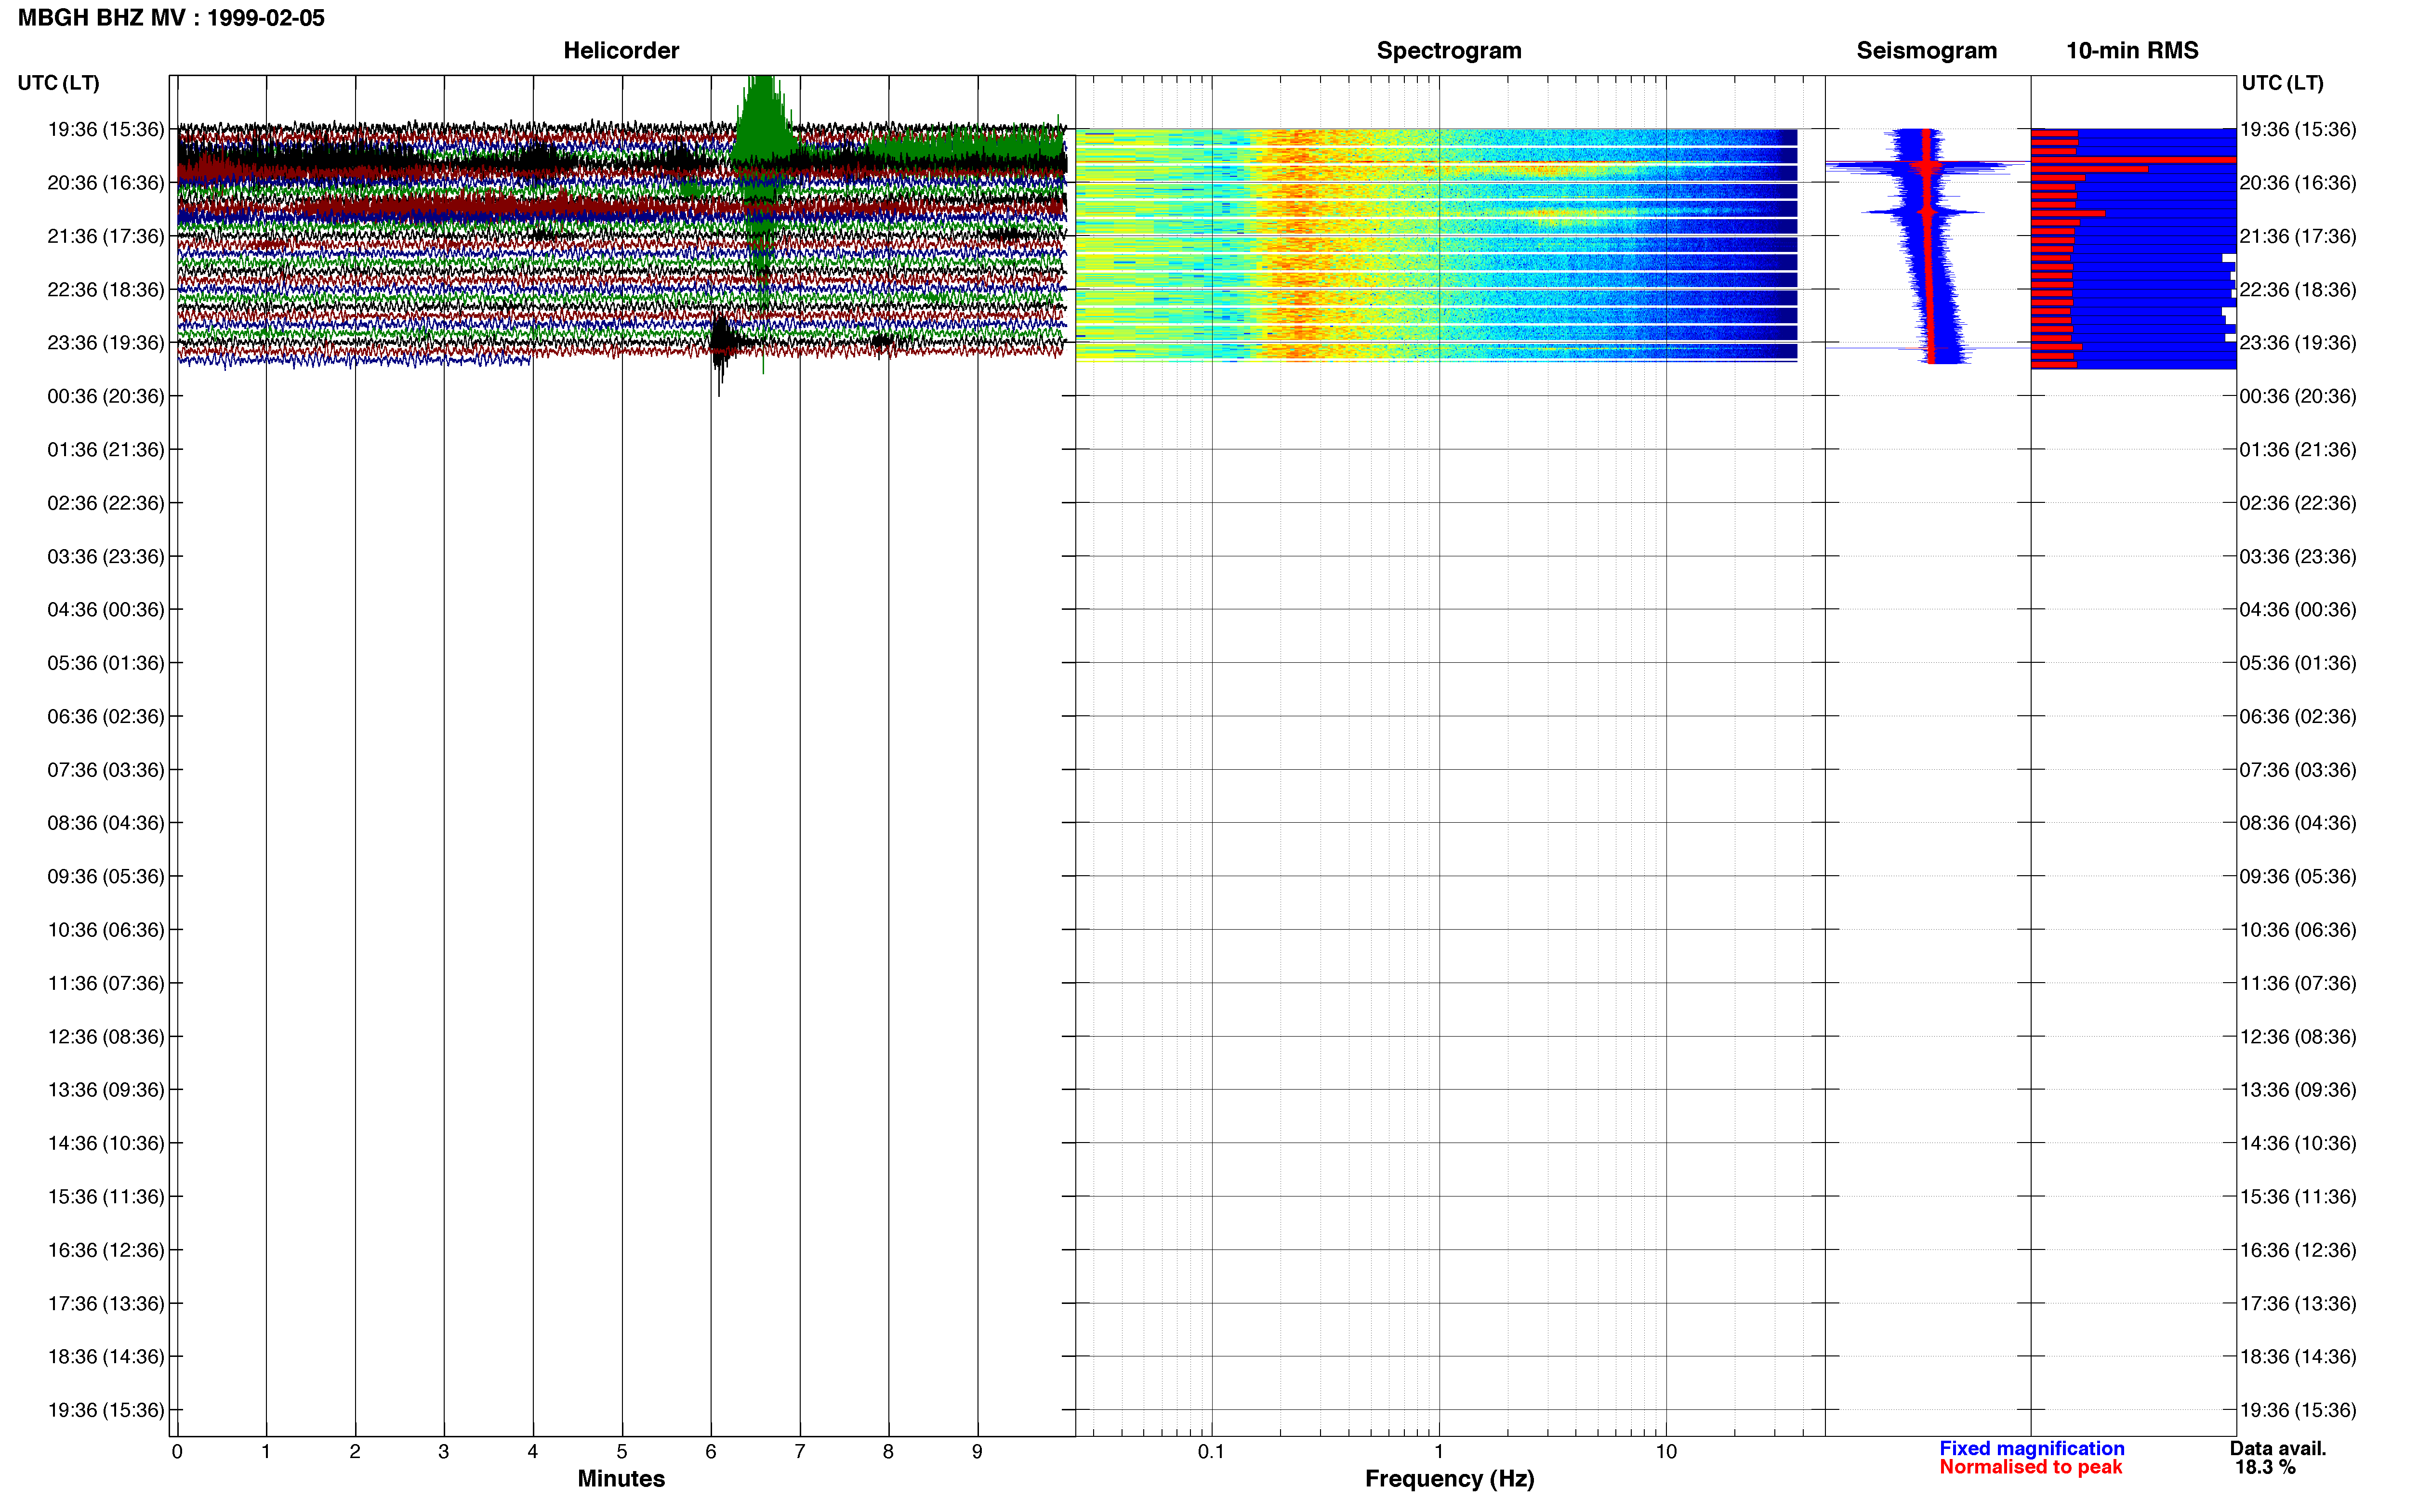Click the '10' tick on the Frequency axis
The height and width of the screenshot is (1512, 2418).
click(x=1666, y=1451)
